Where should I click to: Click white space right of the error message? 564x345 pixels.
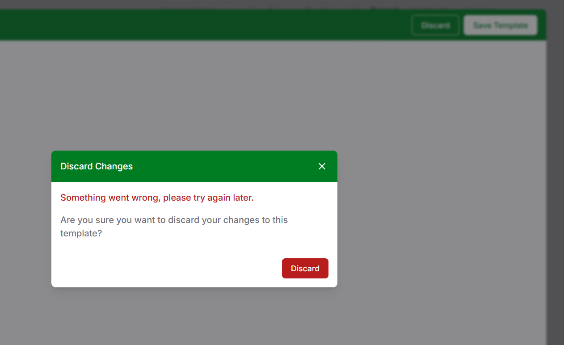click(295, 198)
